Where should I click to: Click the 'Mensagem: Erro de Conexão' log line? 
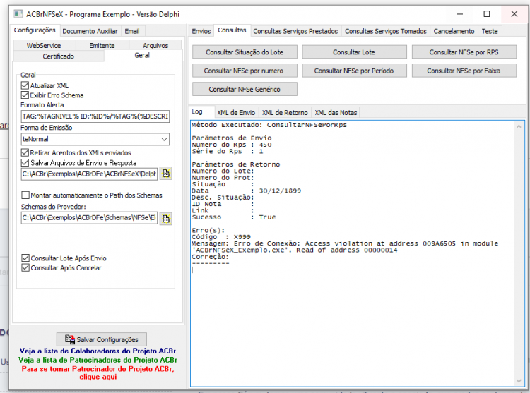(x=345, y=246)
